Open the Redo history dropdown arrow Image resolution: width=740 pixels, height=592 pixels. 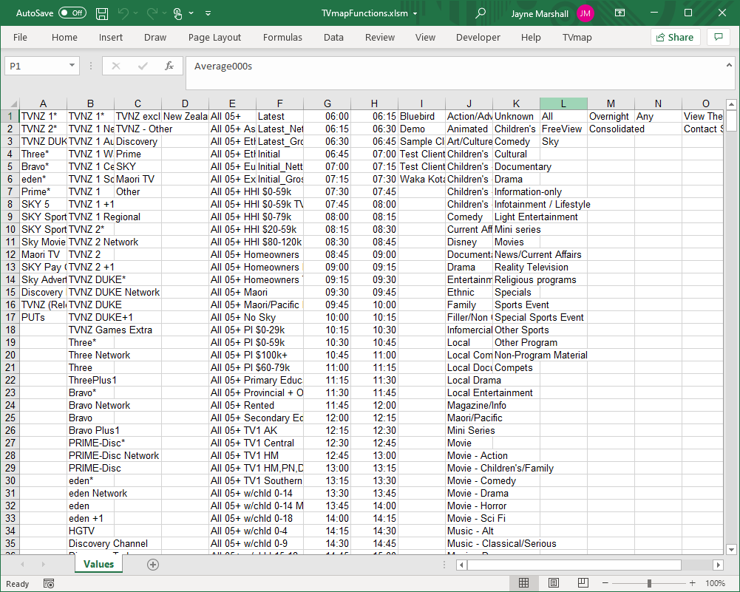165,13
